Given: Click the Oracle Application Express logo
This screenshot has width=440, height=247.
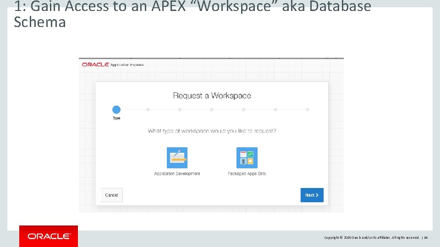Looking at the screenshot, I should [x=113, y=64].
